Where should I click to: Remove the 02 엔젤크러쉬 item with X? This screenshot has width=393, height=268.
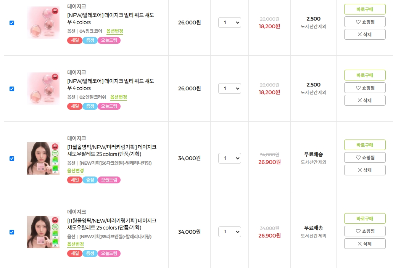click(x=365, y=100)
